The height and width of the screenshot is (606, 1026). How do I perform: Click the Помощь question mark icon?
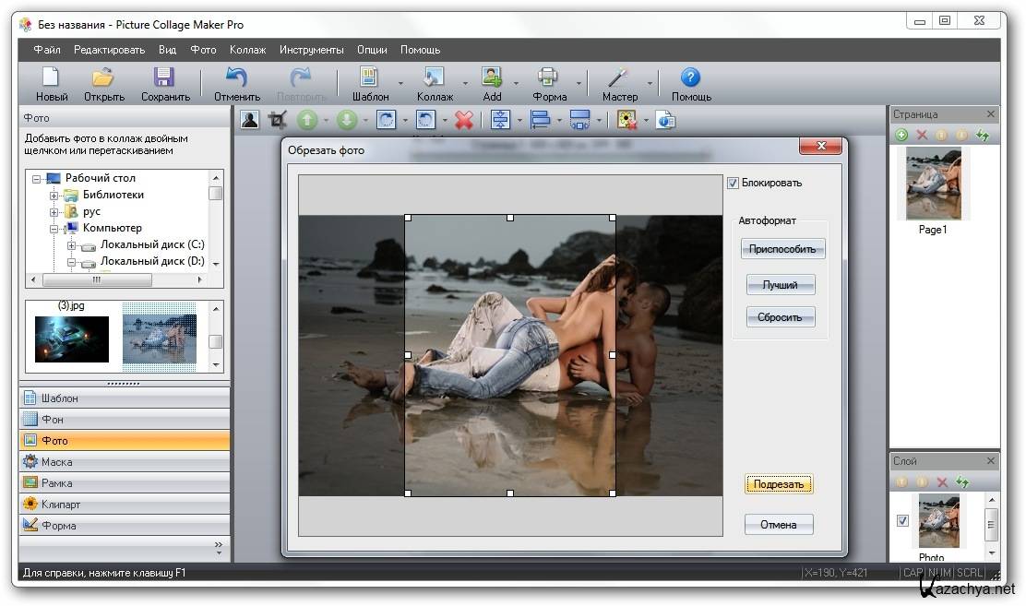(690, 77)
